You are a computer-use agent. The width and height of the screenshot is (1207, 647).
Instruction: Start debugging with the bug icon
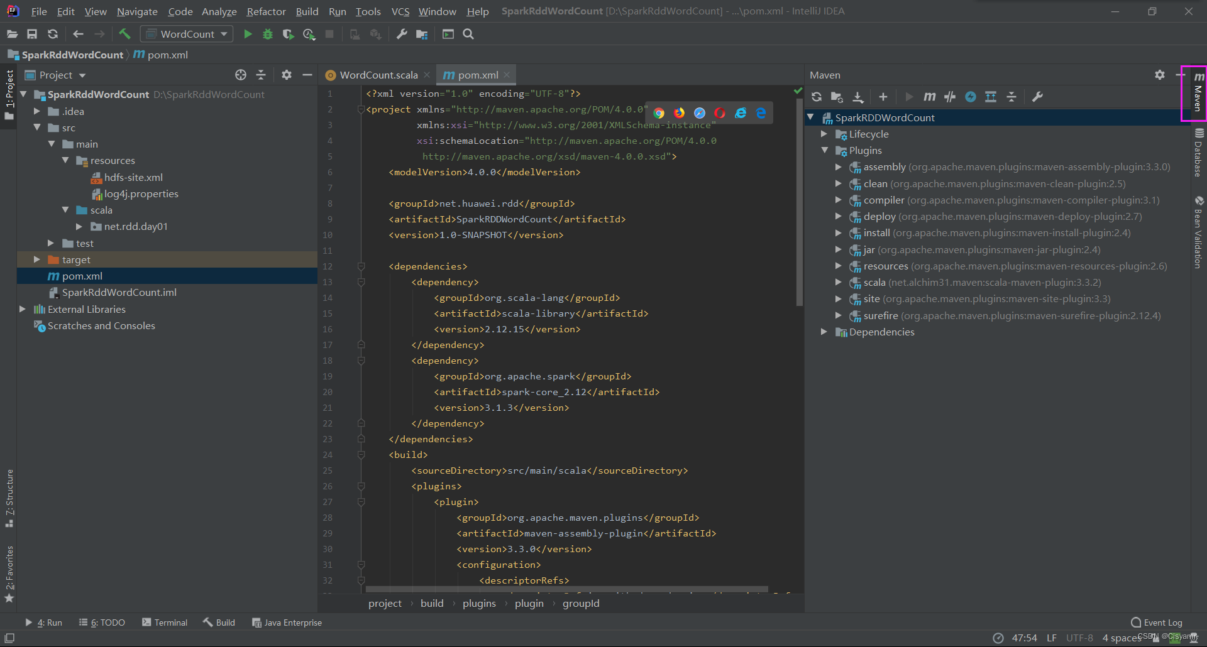(x=268, y=34)
